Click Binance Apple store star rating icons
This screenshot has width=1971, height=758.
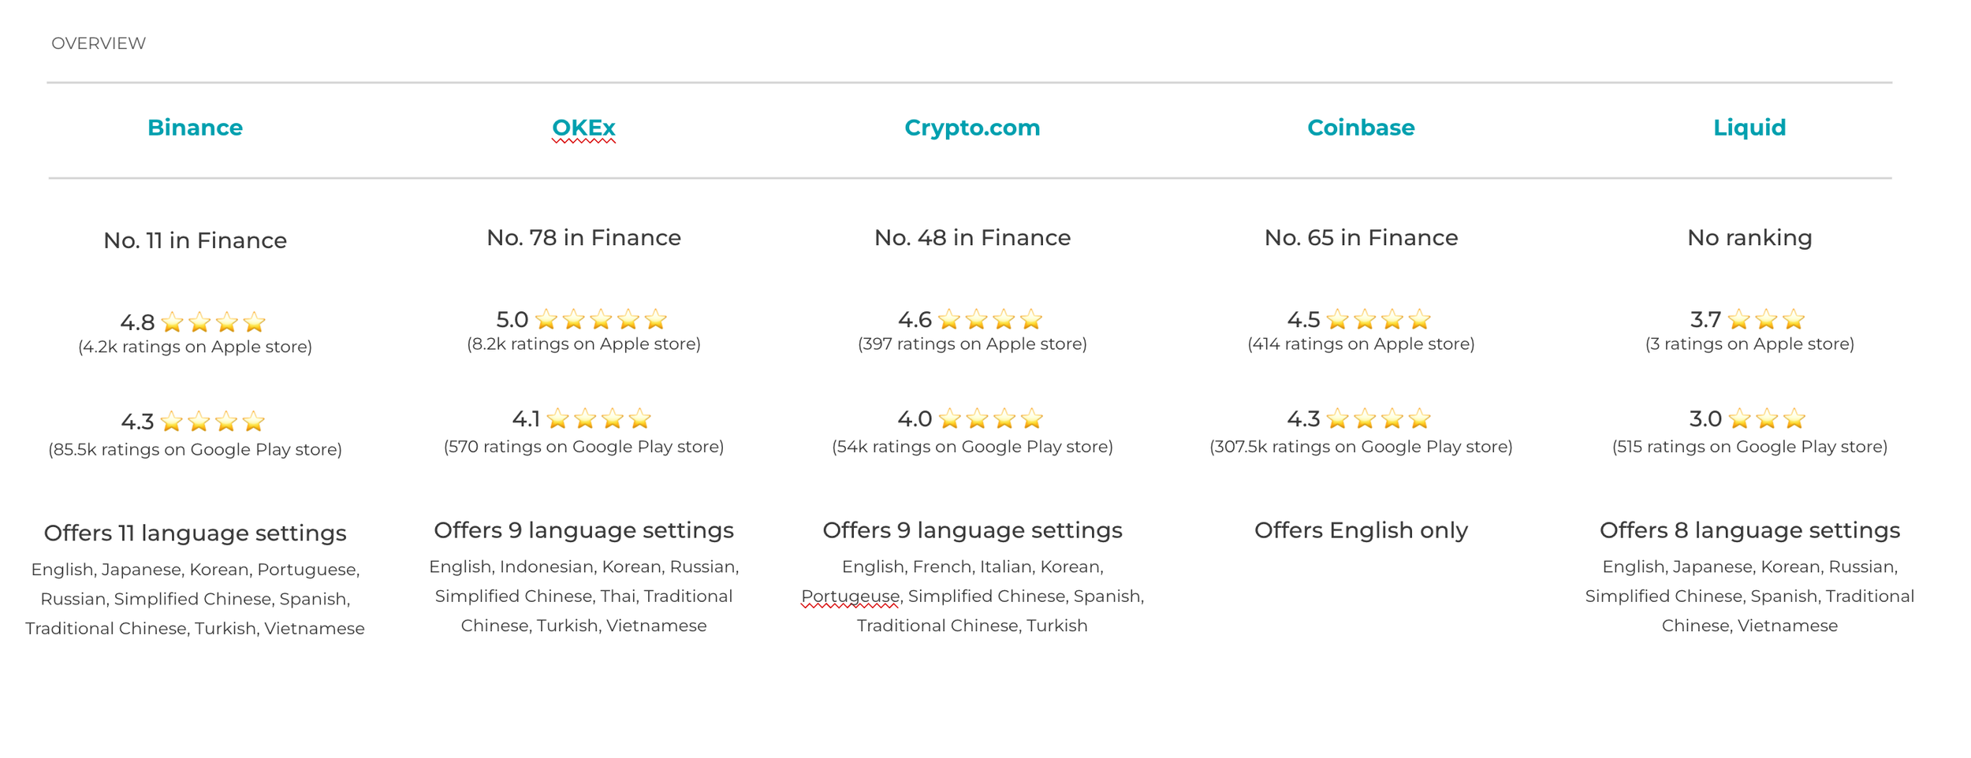coord(213,322)
